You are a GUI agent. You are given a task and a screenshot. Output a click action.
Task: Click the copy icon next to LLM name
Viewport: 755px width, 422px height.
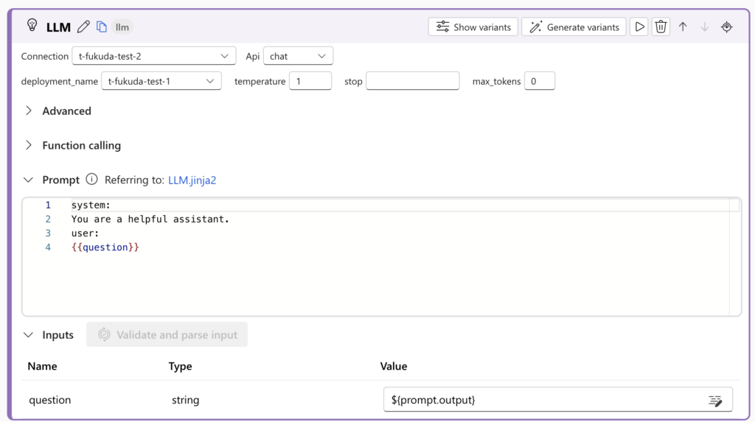point(102,27)
